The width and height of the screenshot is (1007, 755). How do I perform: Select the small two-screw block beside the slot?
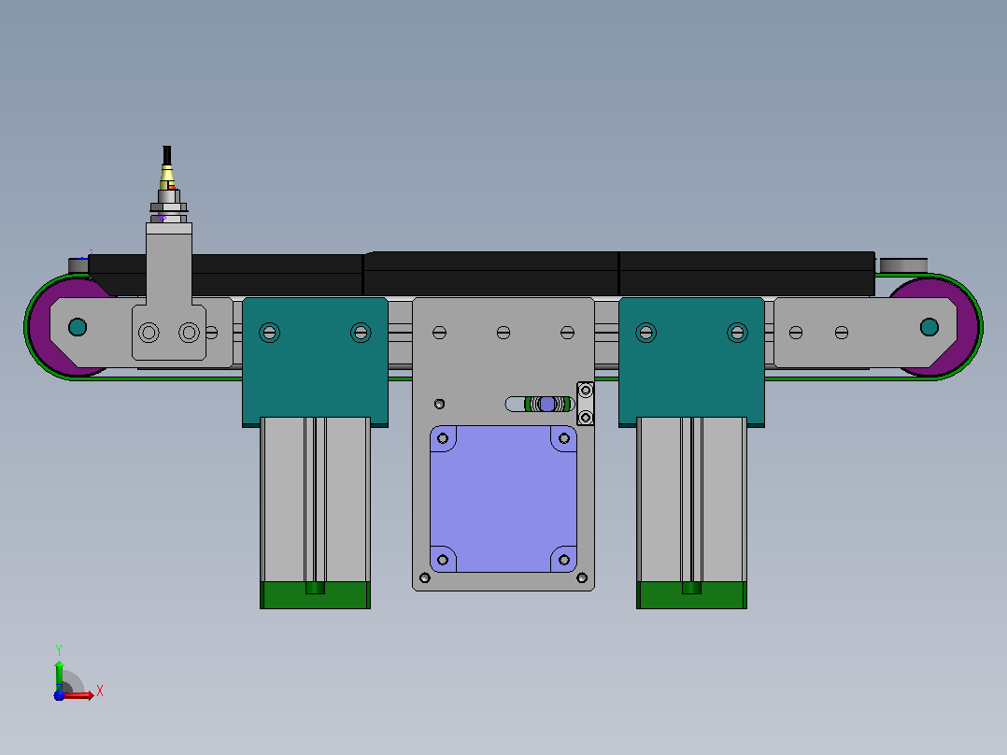click(586, 404)
